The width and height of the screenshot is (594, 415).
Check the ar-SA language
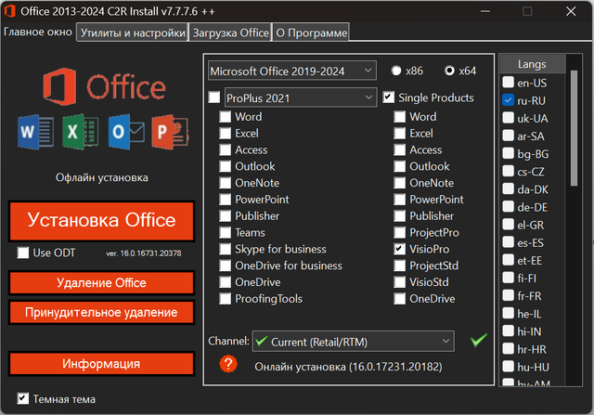pos(508,136)
